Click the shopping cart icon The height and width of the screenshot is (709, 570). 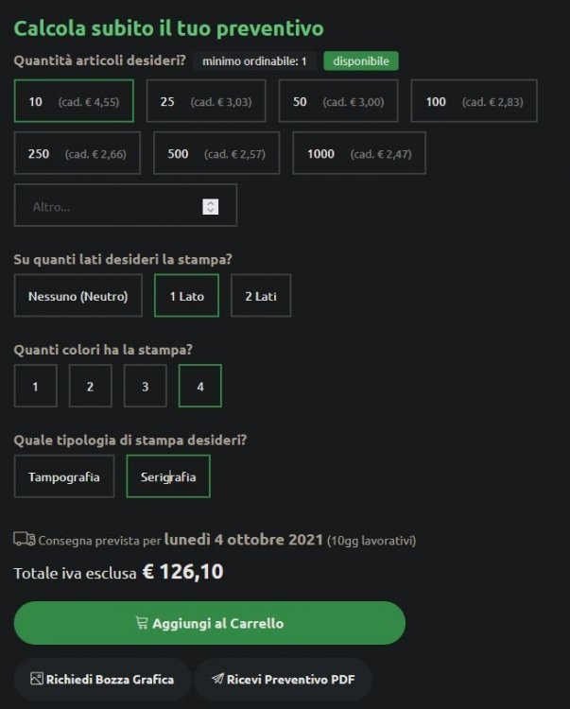pyautogui.click(x=143, y=623)
